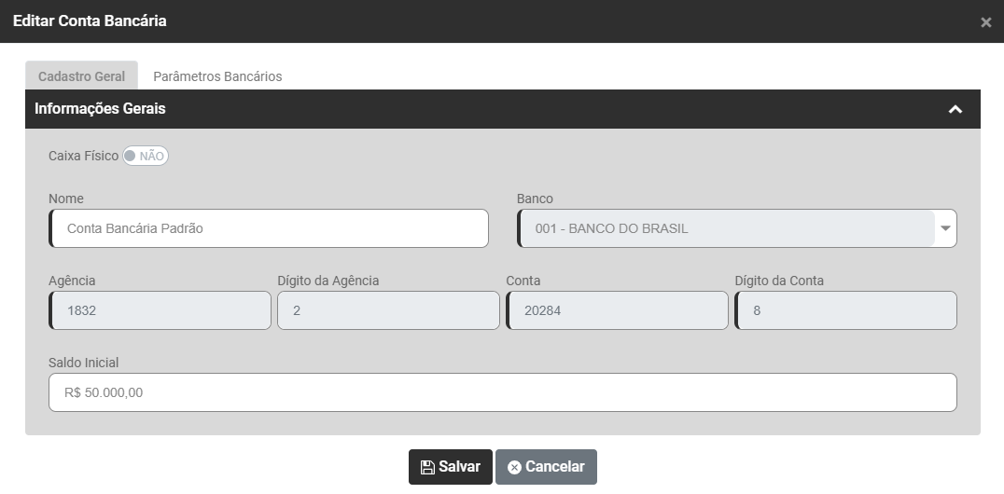Open the Banco dropdown arrow
Screen dimensions: 1004x494
click(945, 228)
